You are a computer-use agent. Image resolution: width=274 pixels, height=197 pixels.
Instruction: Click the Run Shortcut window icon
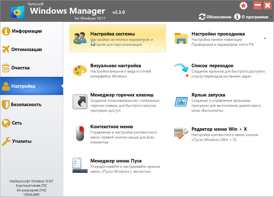181,102
